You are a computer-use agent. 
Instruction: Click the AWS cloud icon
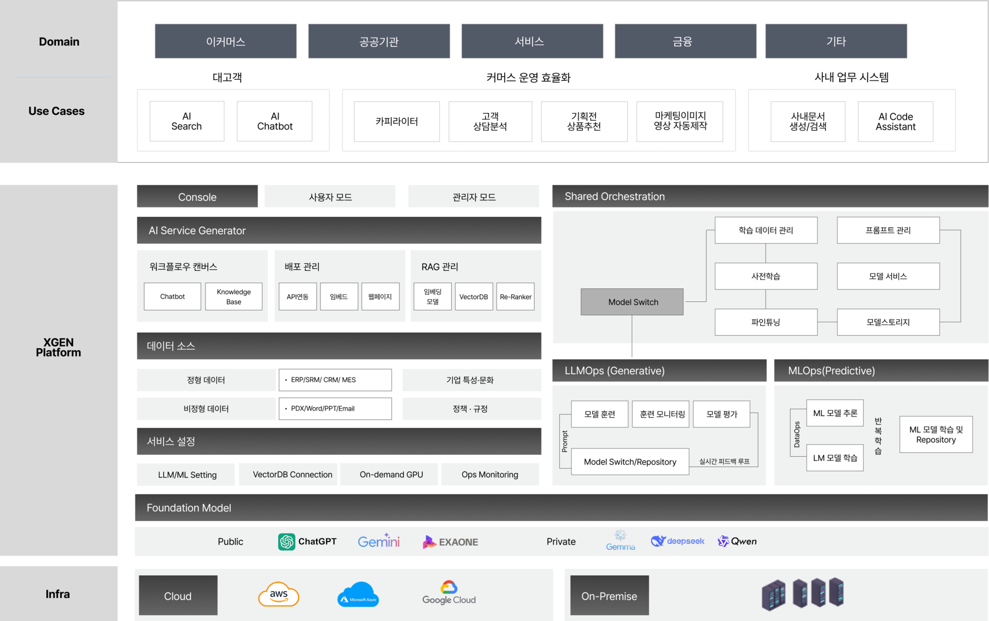coord(279,595)
